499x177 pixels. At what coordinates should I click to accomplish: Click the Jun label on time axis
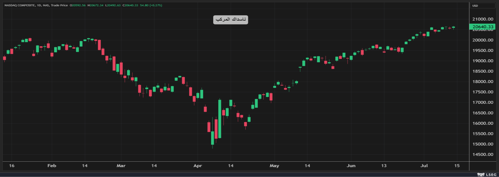coord(351,166)
